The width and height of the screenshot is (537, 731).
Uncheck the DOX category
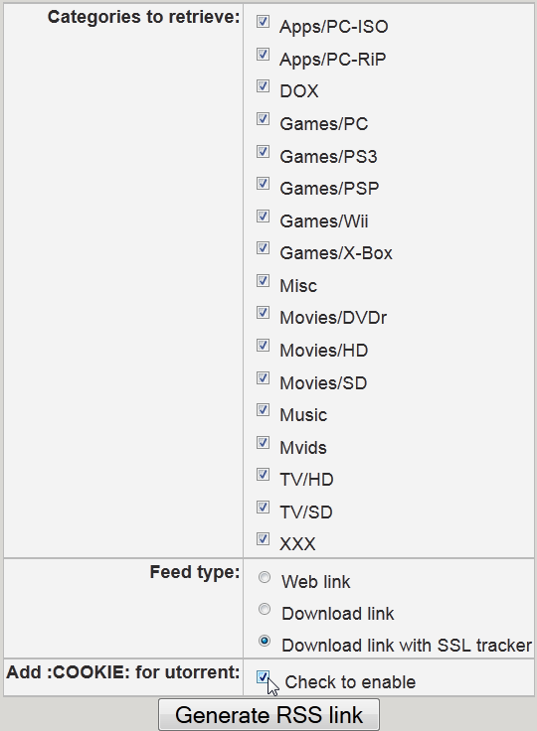click(x=263, y=86)
